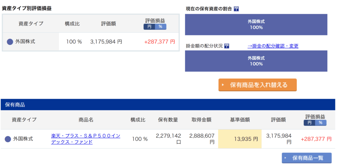Click the 取得金額 column header
This screenshot has width=337, height=167.
pyautogui.click(x=201, y=120)
